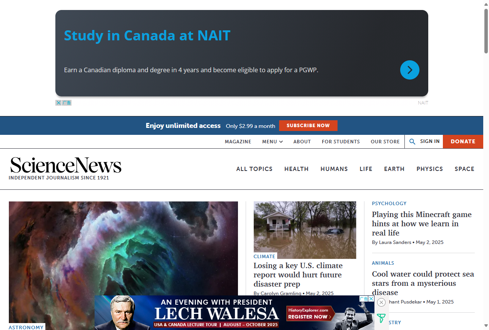Close the NAIT ad via its X icon
489x330 pixels.
[58, 103]
